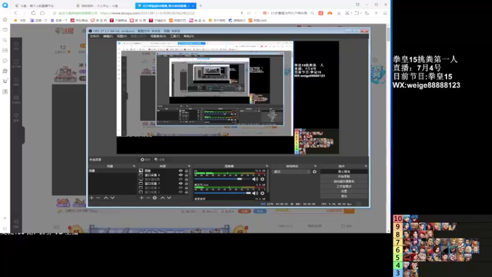Pop out the 转场特效 dock panel

pos(315,166)
